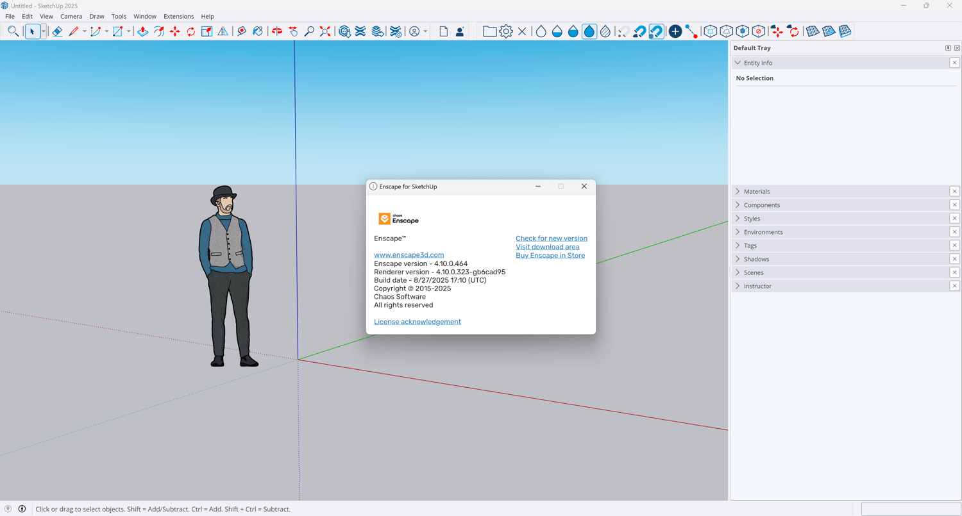Open the Search tool in the toolbar
The image size is (962, 516).
[13, 31]
